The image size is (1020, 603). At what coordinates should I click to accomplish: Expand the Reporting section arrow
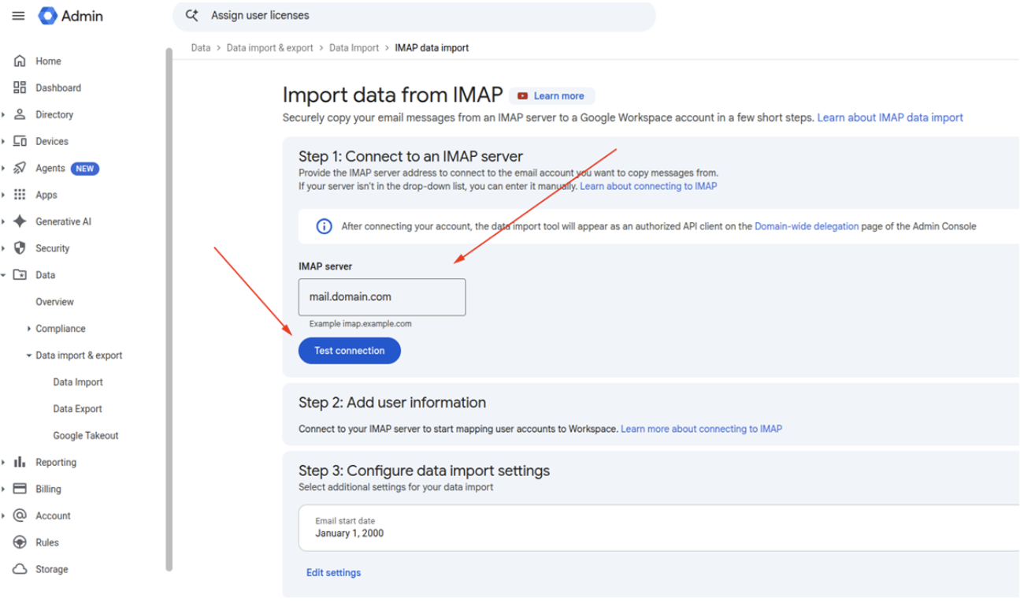pos(4,462)
